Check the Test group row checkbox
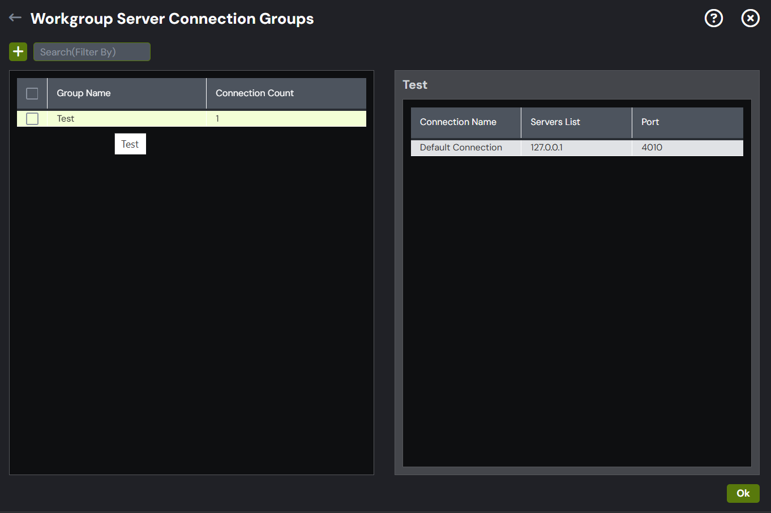The height and width of the screenshot is (513, 771). pos(32,119)
